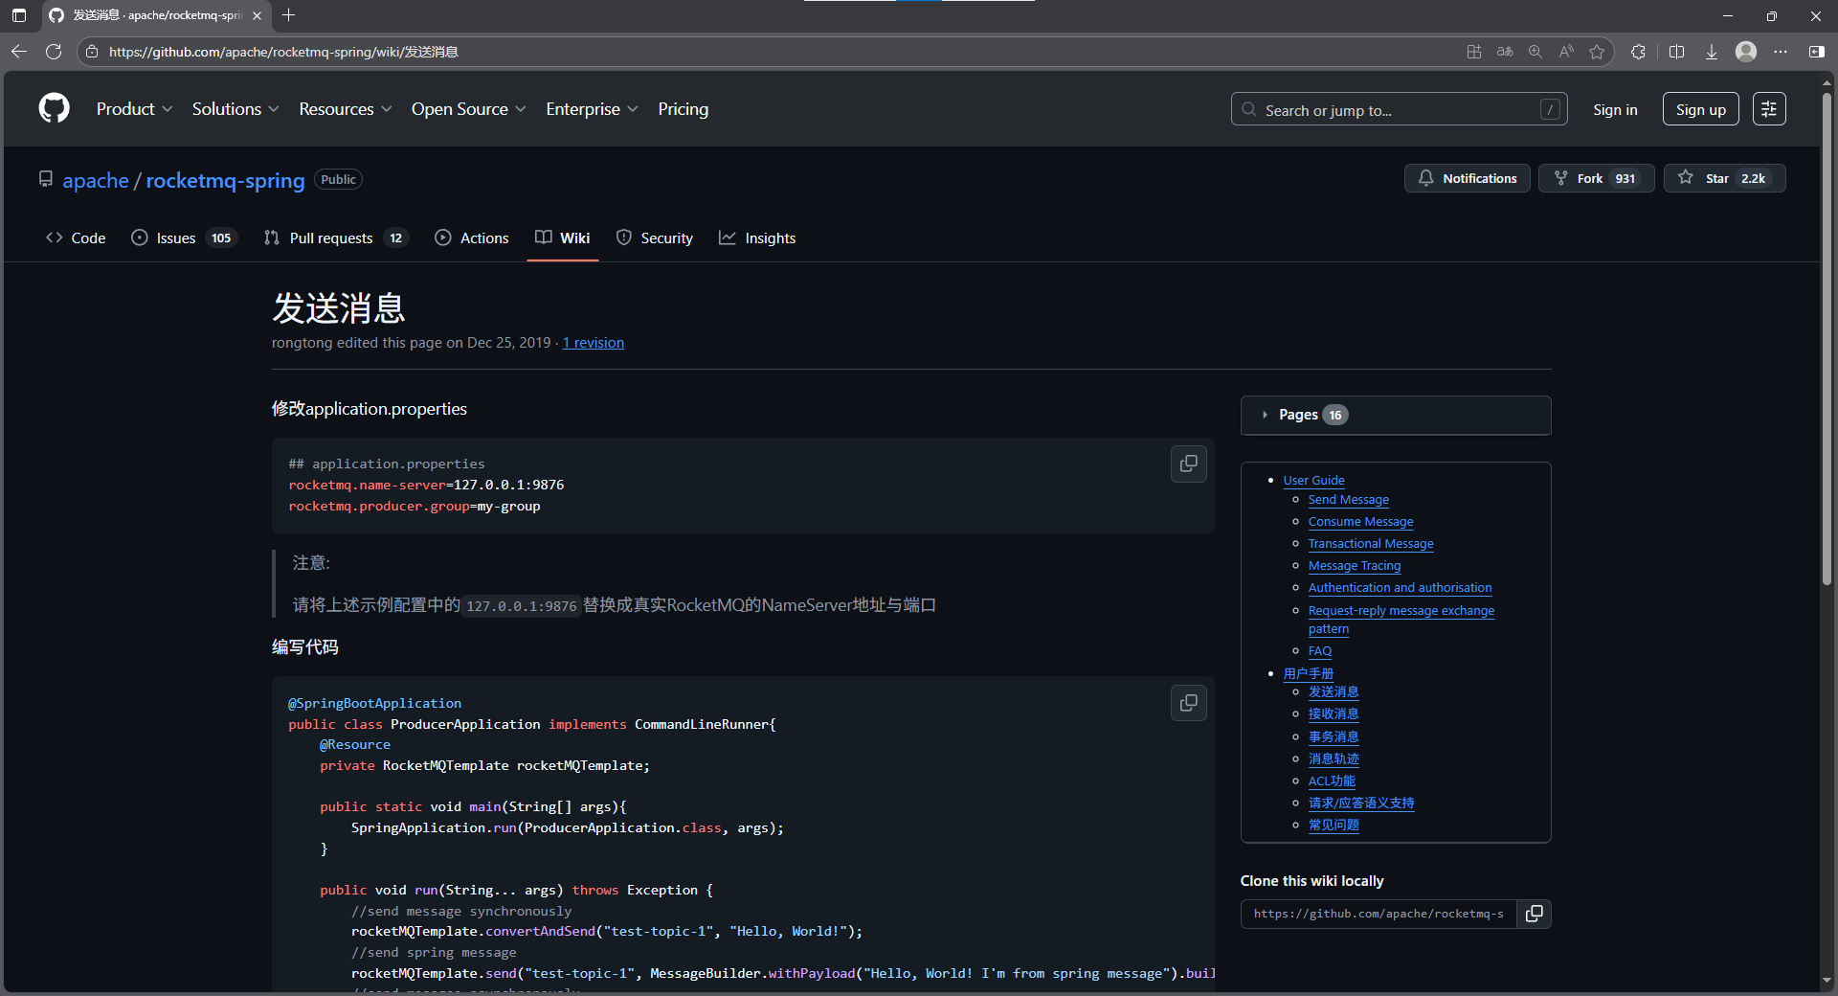This screenshot has height=996, width=1838.
Task: Open the Transactional Message wiki link
Action: point(1370,543)
